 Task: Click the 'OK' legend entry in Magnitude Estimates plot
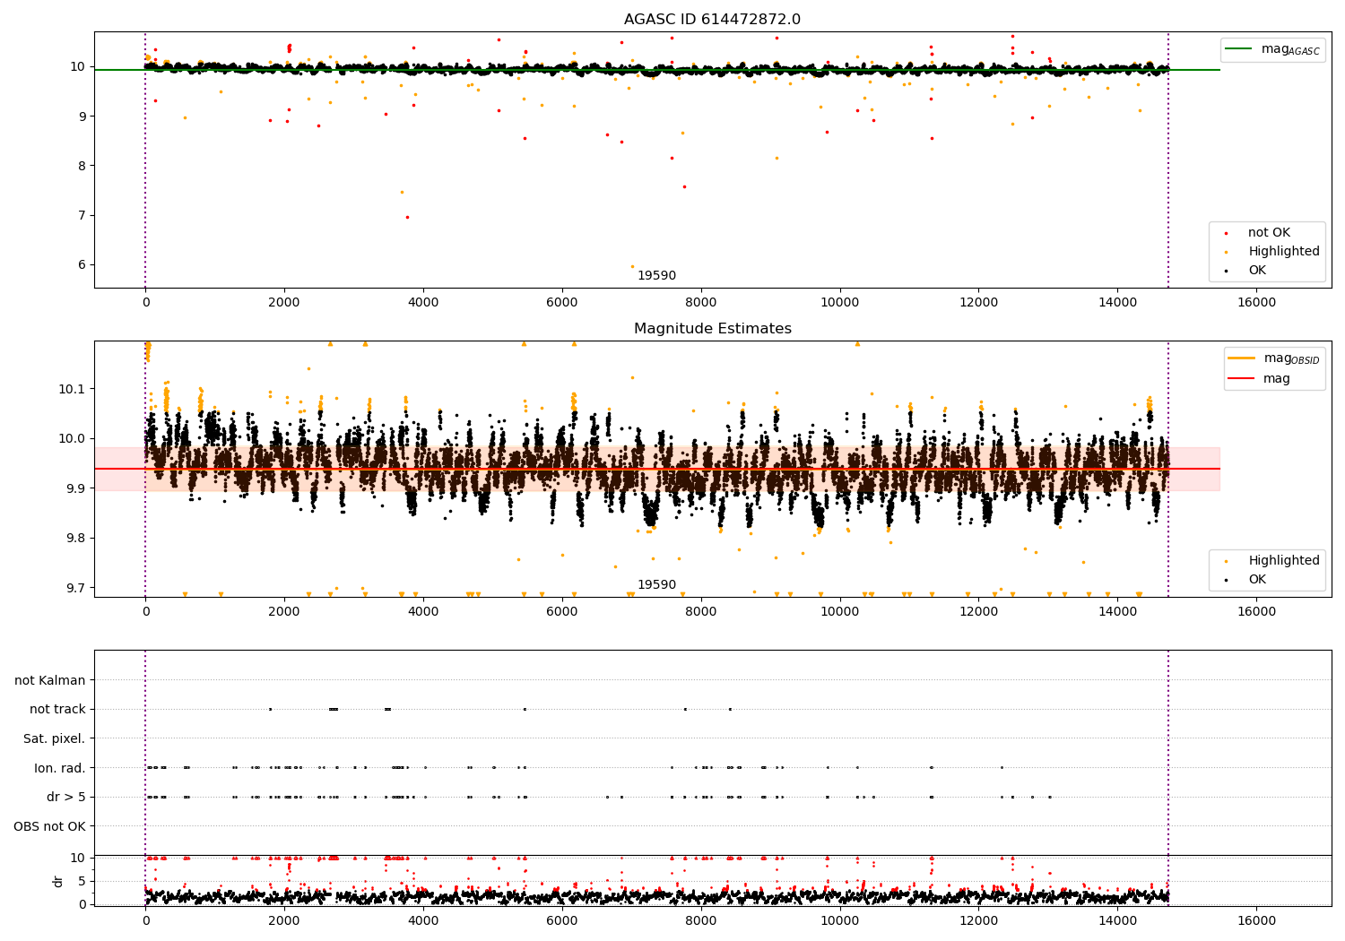[x=1246, y=580]
